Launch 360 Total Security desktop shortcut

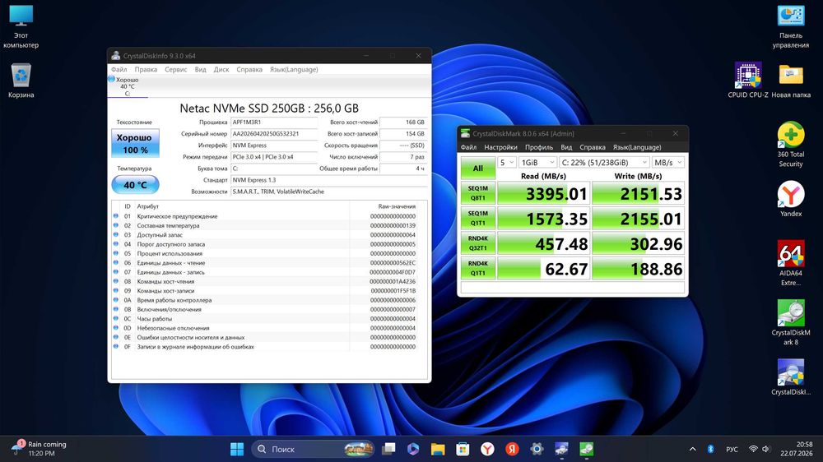point(790,144)
